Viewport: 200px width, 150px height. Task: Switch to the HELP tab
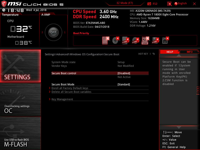pos(170,52)
